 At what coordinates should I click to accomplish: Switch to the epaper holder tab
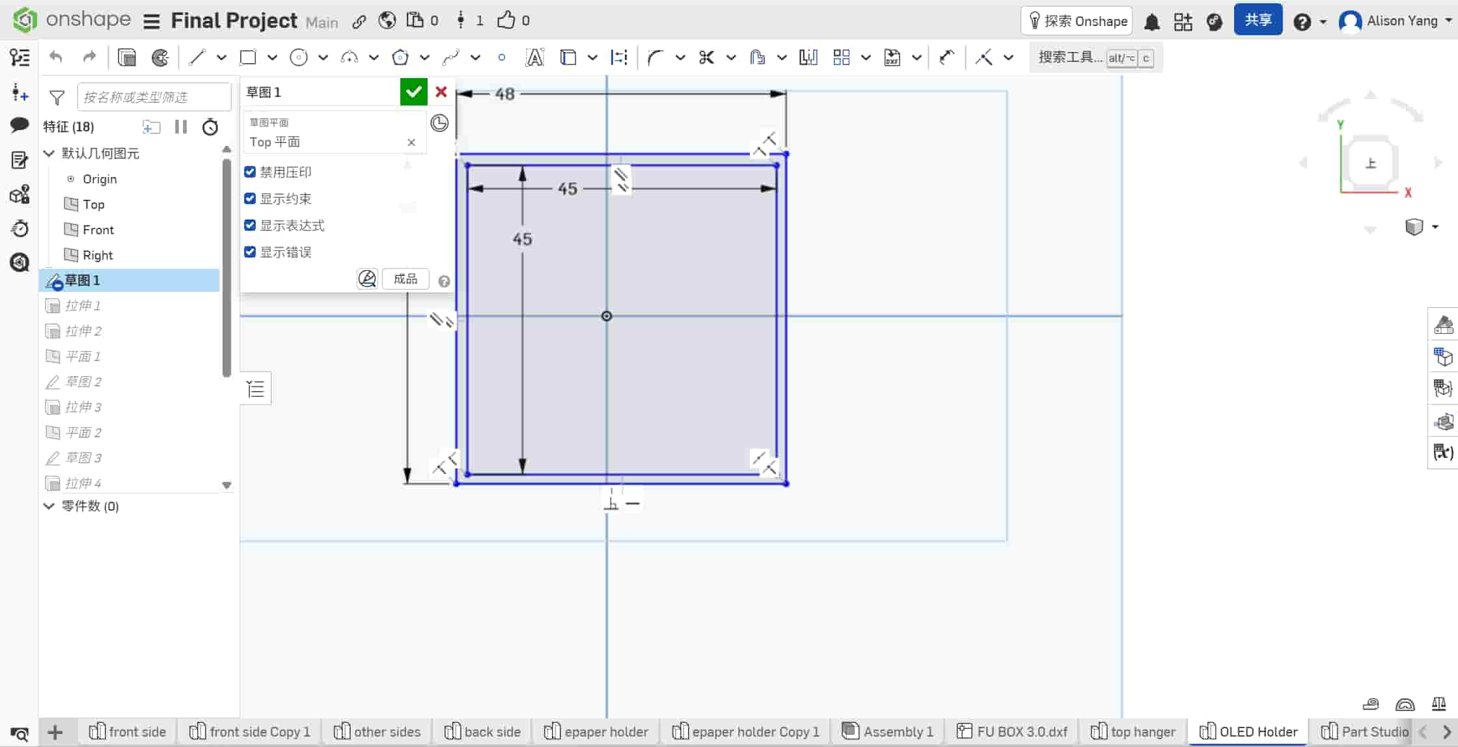coord(596,731)
